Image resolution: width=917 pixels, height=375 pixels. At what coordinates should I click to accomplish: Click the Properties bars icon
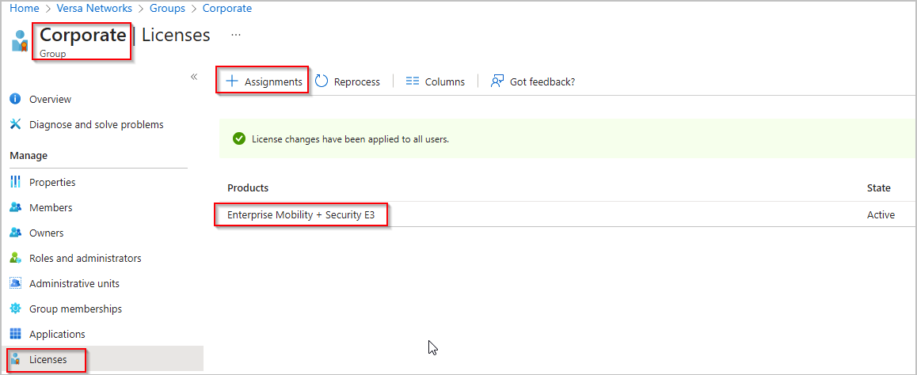15,183
